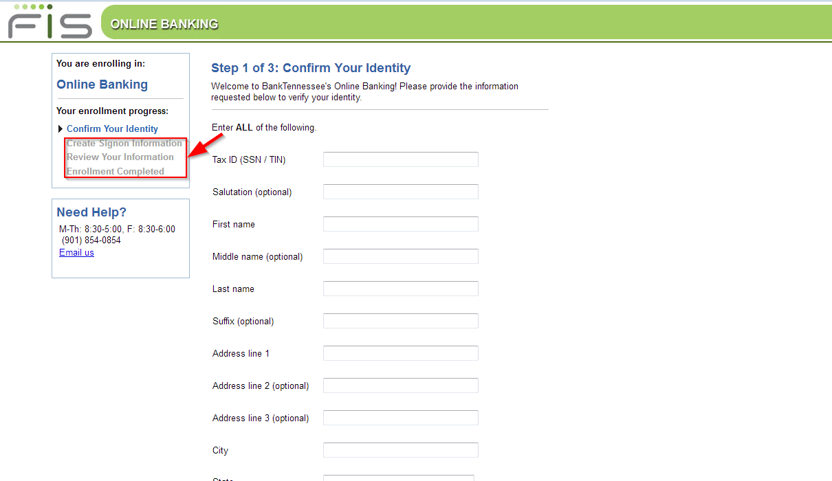Click Review Your Information step
Screen dimensions: 832x481
coord(120,157)
